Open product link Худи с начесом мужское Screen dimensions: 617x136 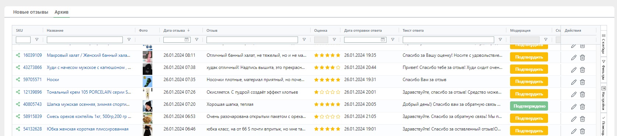[x=89, y=67]
